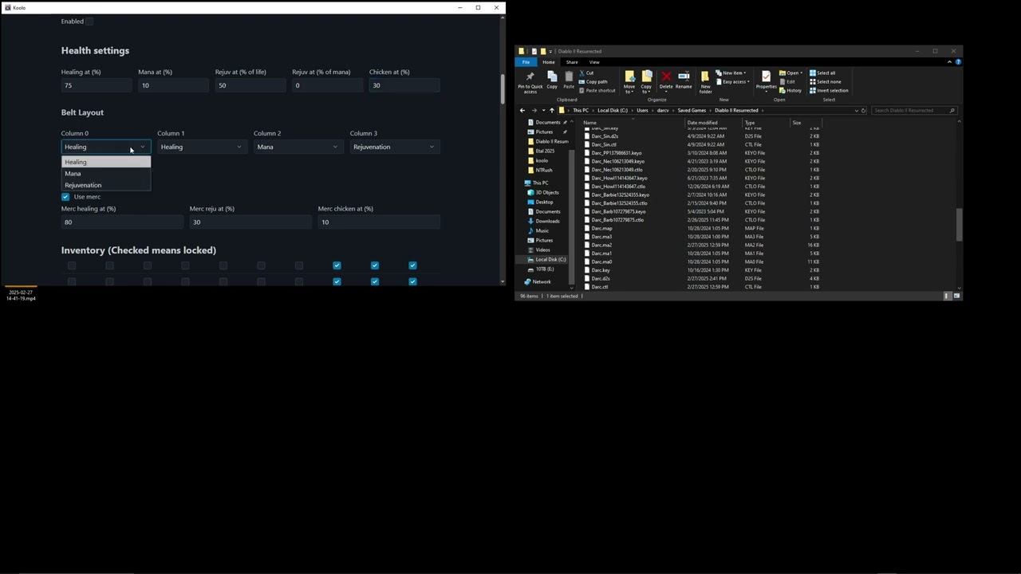This screenshot has width=1021, height=574.
Task: Go back in File Explorer
Action: click(522, 111)
